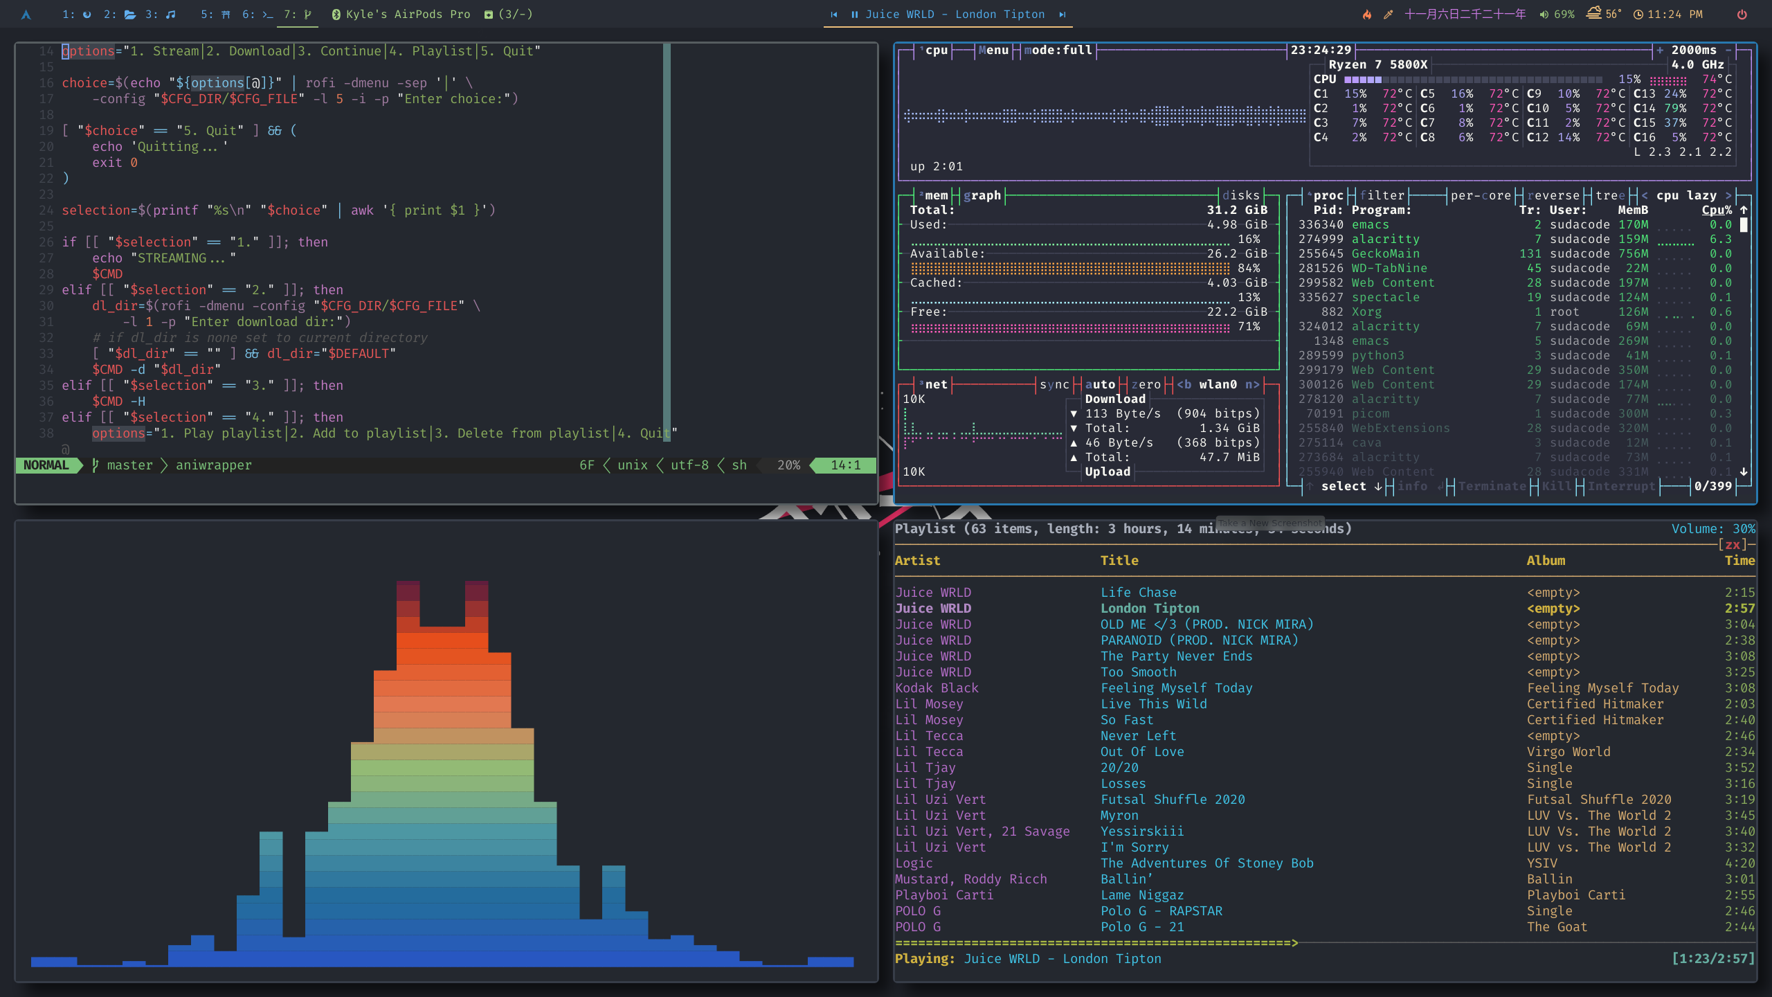Toggle net sync scaling
1772x997 pixels.
[1054, 384]
